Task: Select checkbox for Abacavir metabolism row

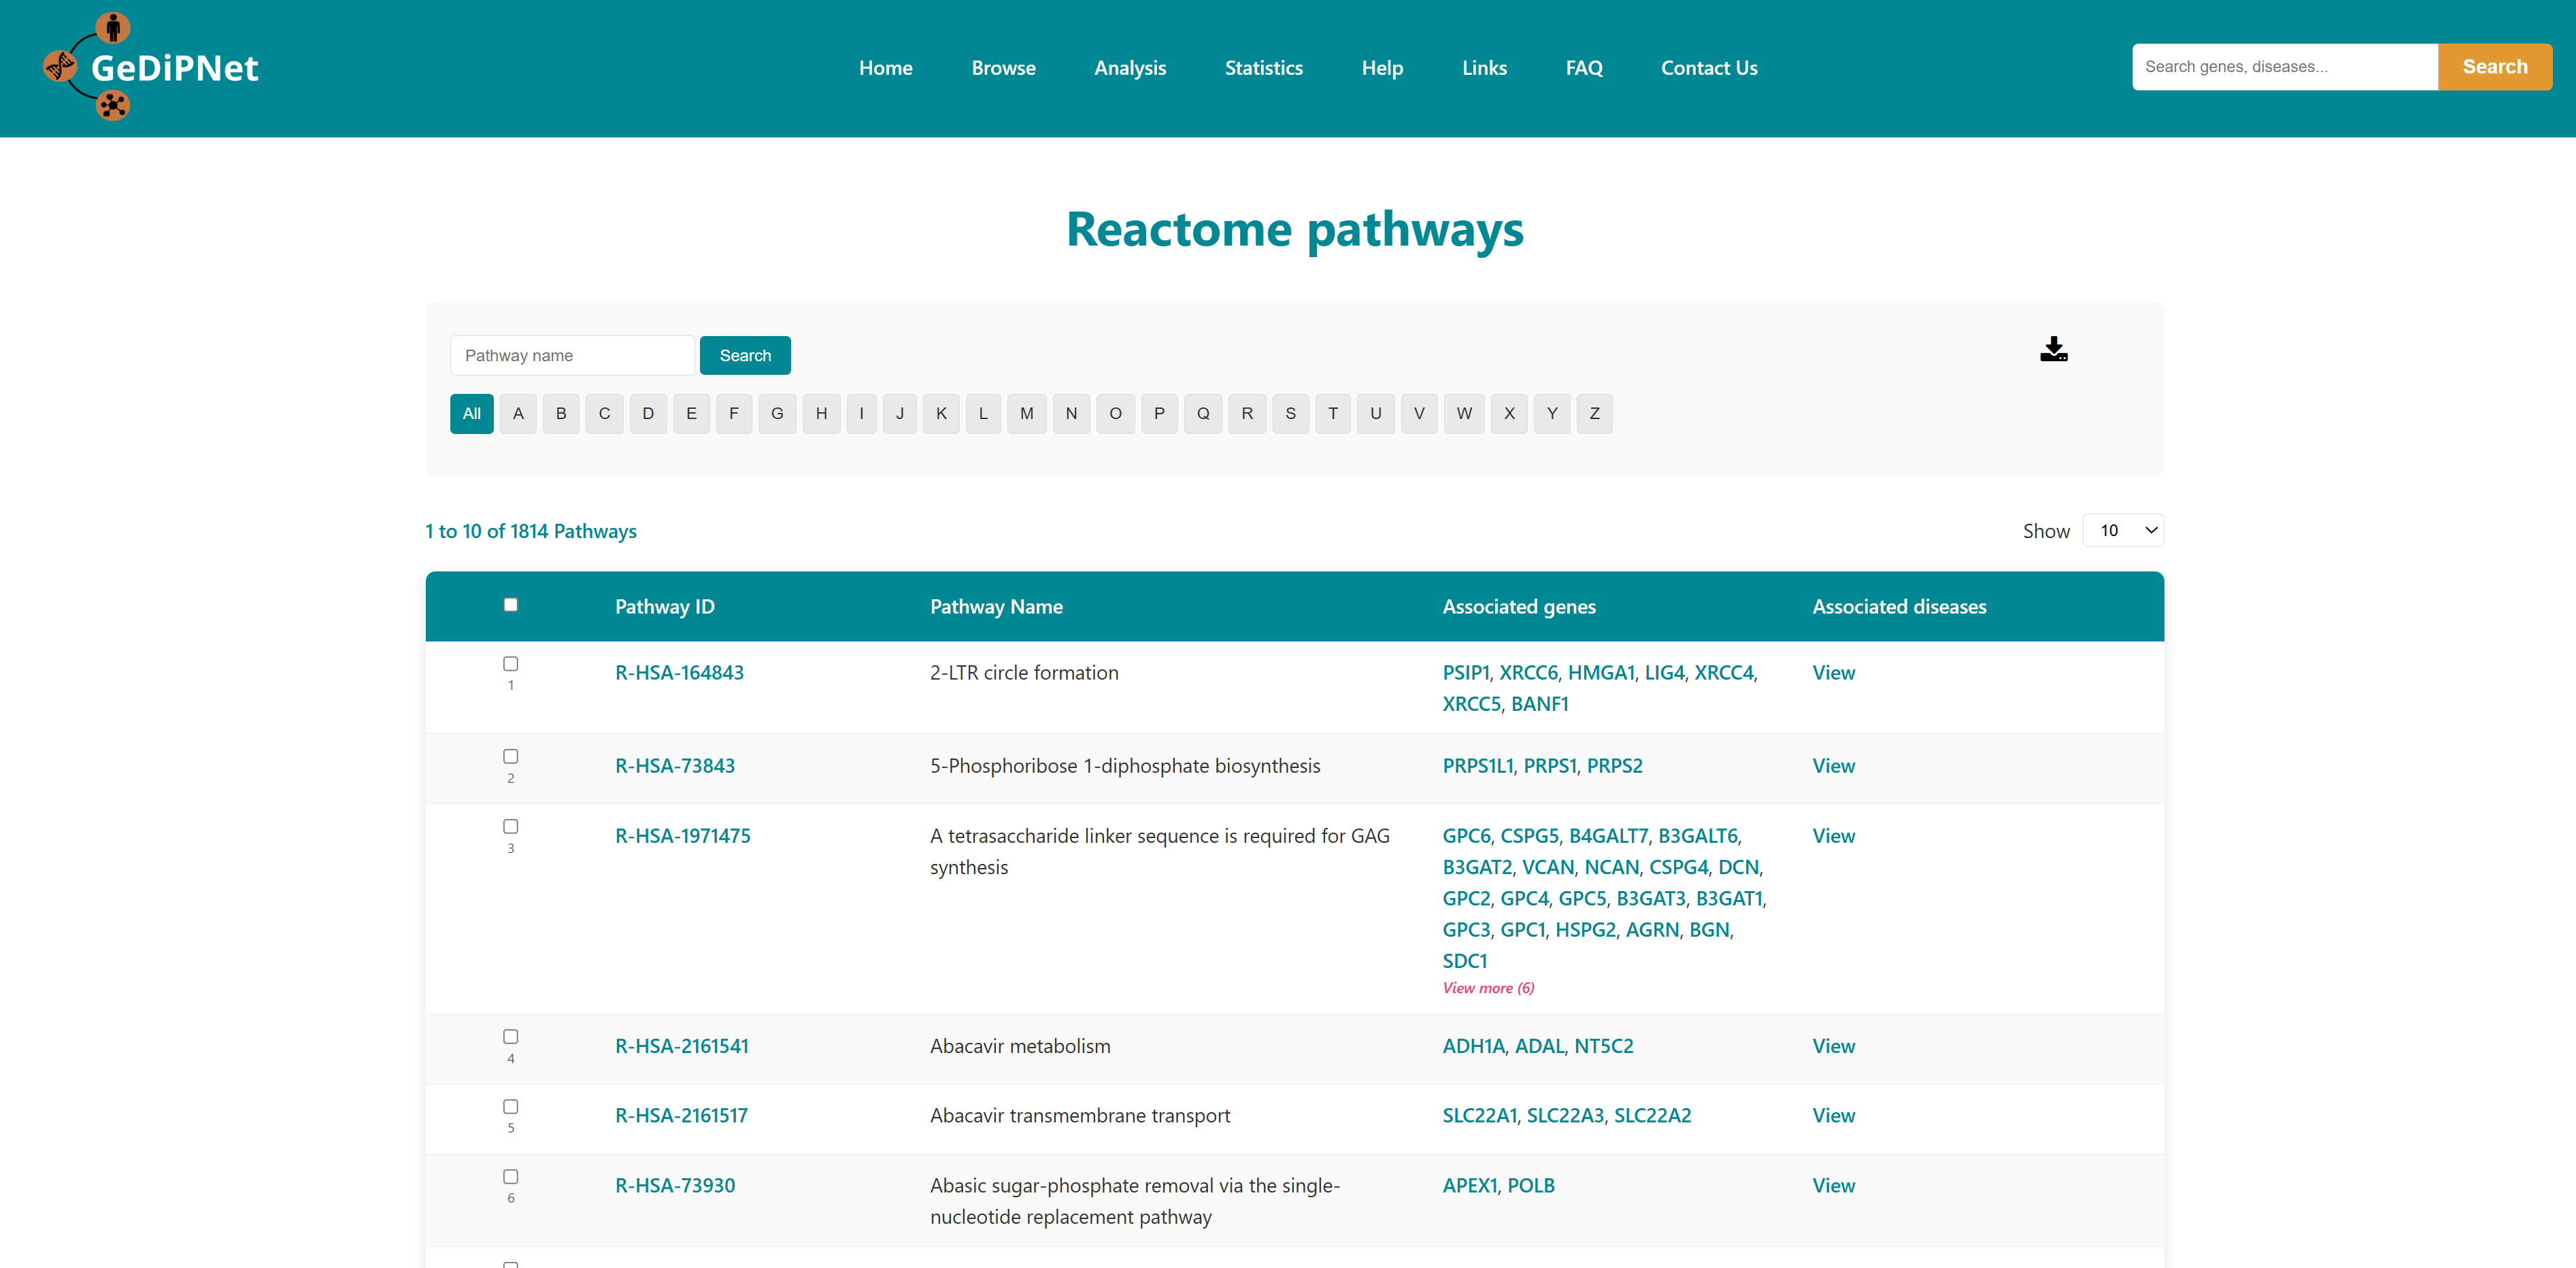Action: (x=510, y=1036)
